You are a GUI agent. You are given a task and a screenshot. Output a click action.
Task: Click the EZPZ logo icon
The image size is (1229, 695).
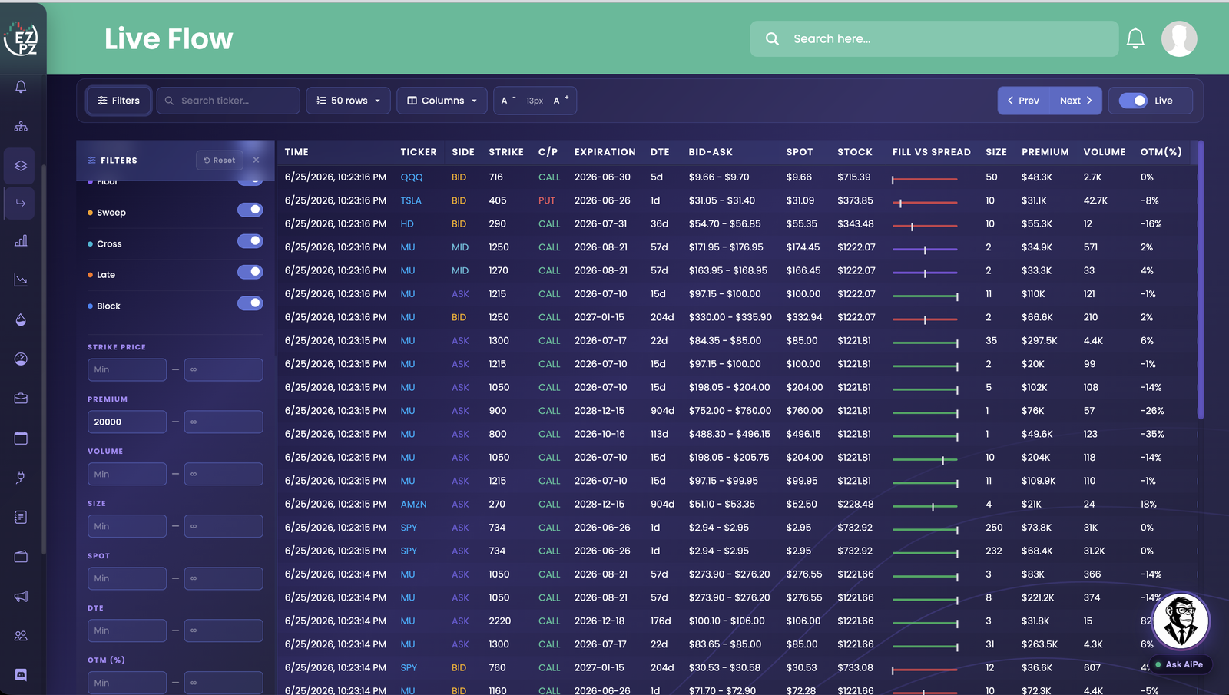click(x=21, y=38)
